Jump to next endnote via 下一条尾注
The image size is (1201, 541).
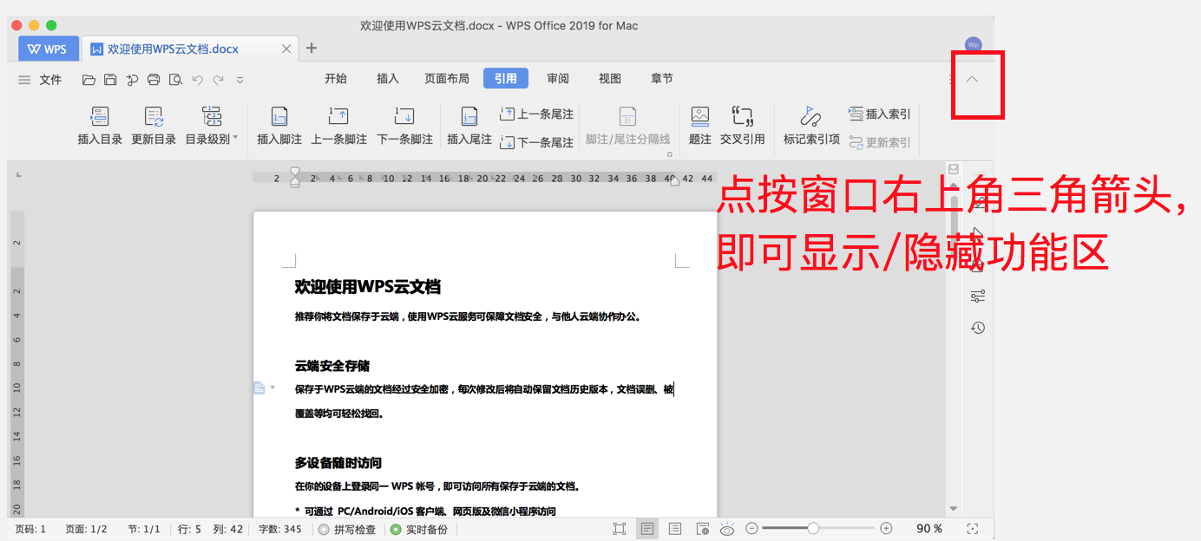point(536,142)
